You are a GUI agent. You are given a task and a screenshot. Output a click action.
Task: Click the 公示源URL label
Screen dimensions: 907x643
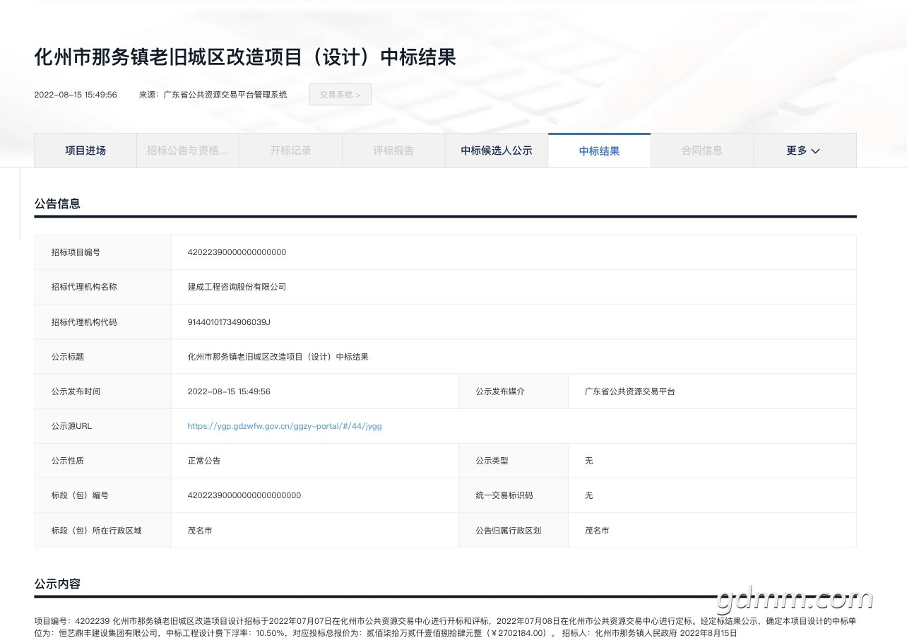tap(72, 426)
